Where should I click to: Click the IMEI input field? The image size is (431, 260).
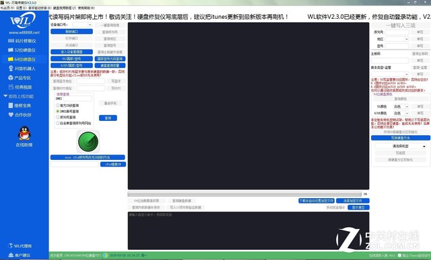click(x=77, y=99)
